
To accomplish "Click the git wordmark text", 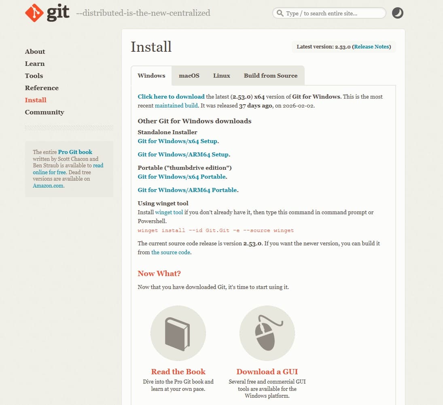I will pos(58,13).
